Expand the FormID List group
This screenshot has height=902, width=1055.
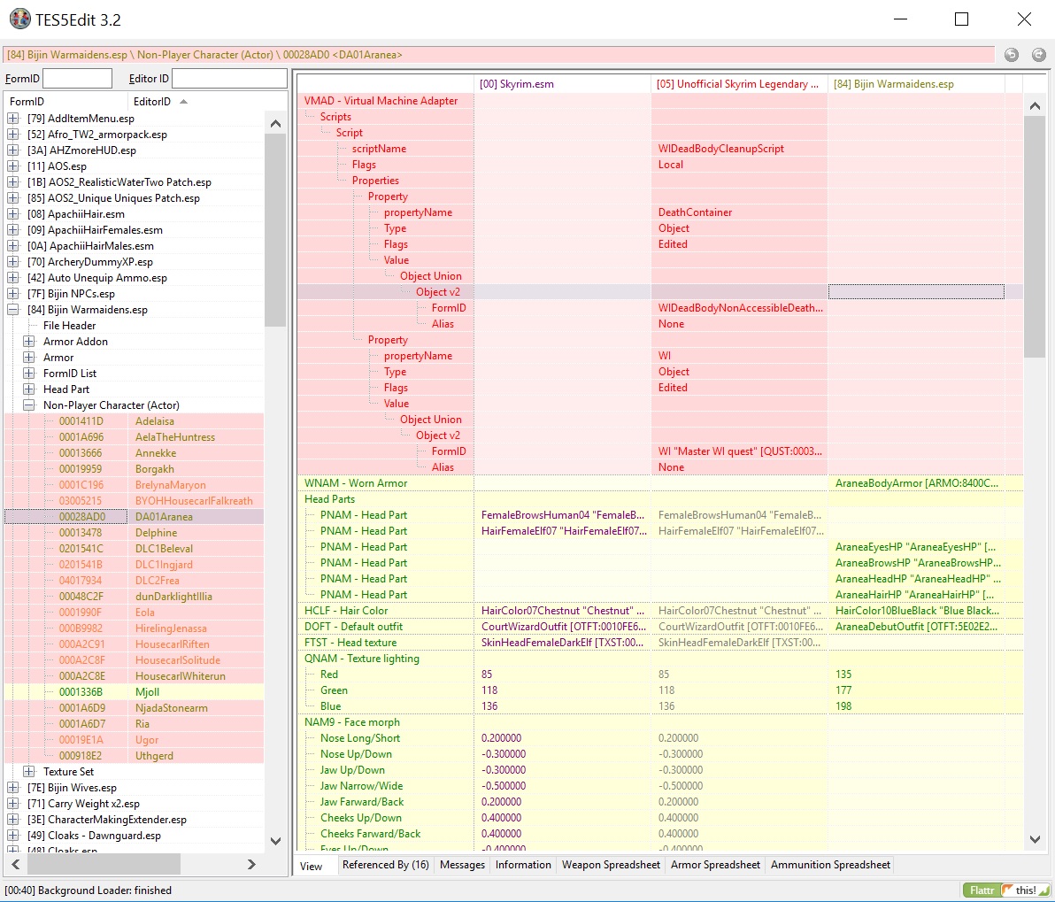click(x=29, y=373)
